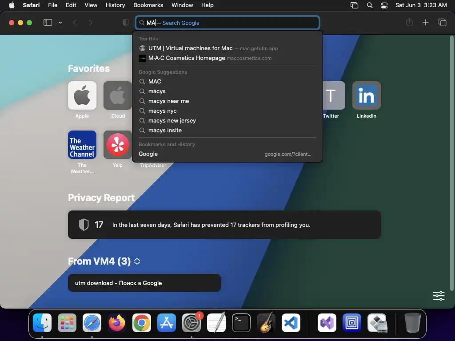Pick the macys nyc suggestion
455x341 pixels.
[227, 111]
